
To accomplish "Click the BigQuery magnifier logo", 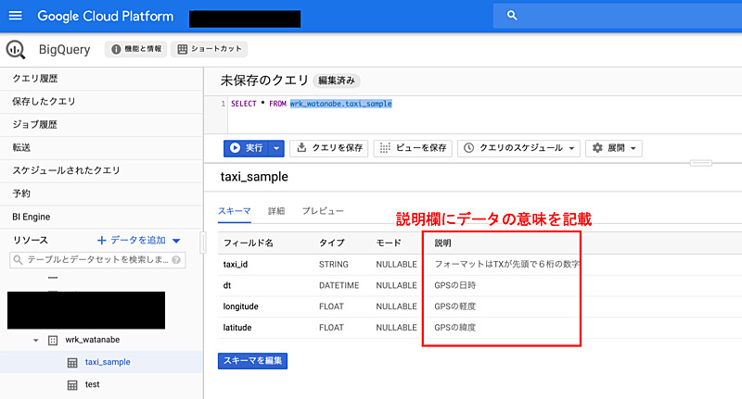I will [16, 50].
